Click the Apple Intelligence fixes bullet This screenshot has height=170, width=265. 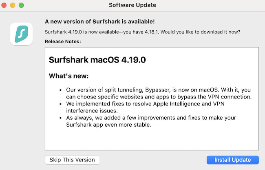(146, 107)
